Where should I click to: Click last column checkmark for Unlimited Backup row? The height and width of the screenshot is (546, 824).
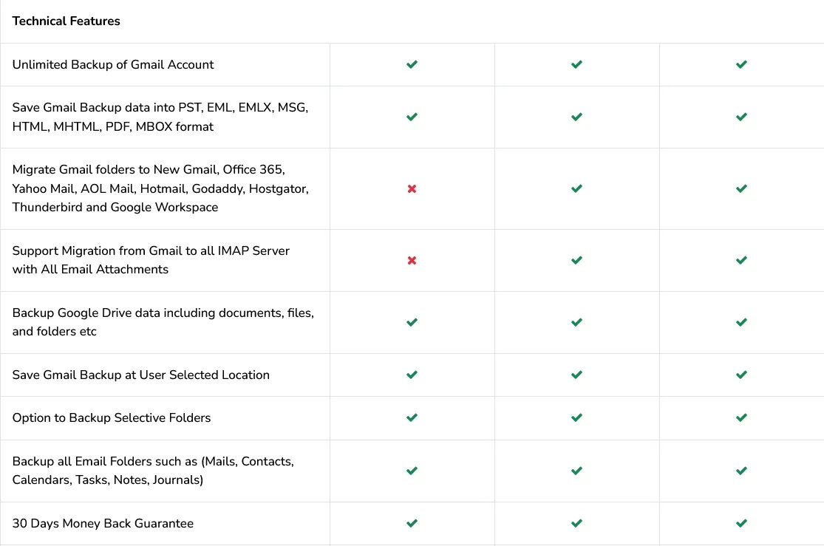point(741,64)
